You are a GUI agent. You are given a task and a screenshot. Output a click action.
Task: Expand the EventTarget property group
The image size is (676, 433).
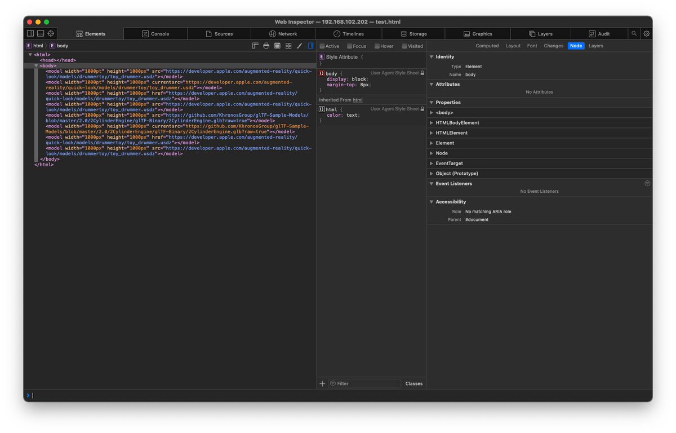pyautogui.click(x=432, y=164)
